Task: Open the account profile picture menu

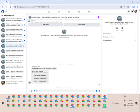Action: pyautogui.click(x=136, y=11)
